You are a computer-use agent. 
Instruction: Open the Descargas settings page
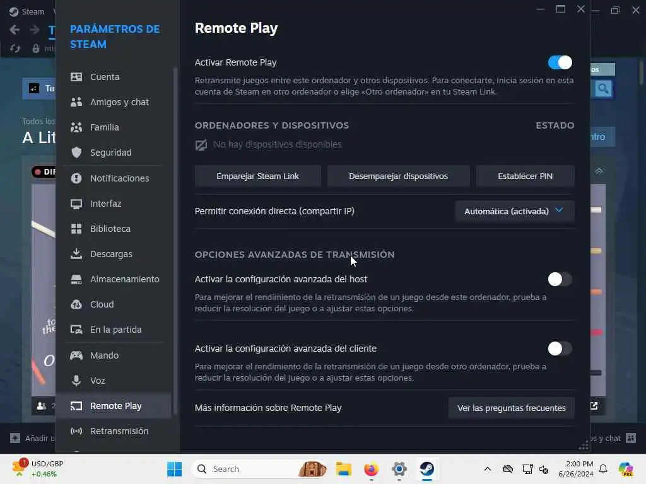[114, 254]
